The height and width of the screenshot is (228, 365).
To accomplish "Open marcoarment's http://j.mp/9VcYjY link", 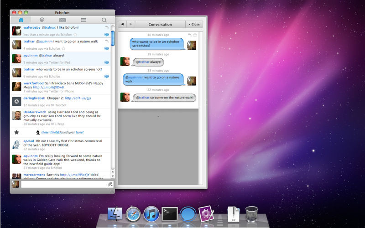I will click(75, 175).
